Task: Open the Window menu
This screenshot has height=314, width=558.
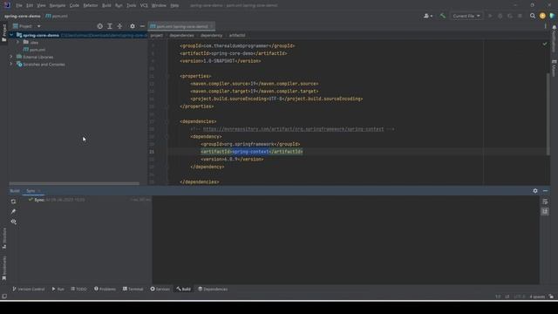Action: pos(159,6)
